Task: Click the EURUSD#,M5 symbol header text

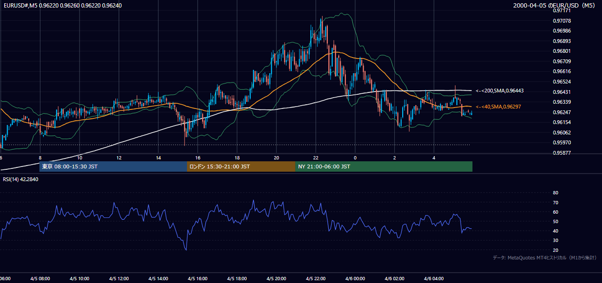Action: click(62, 5)
